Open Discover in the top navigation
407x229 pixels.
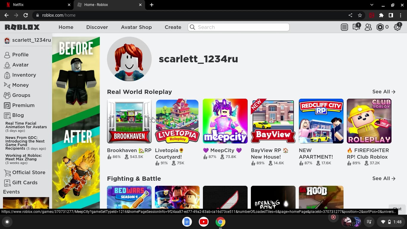[97, 27]
